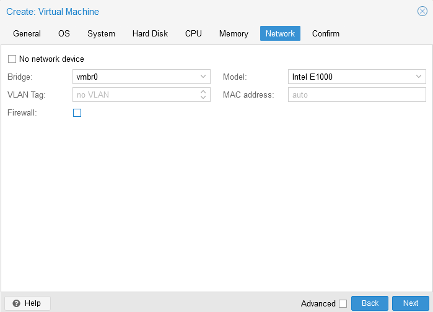Expand the Bridge dropdown arrow
This screenshot has width=433, height=312.
click(203, 77)
